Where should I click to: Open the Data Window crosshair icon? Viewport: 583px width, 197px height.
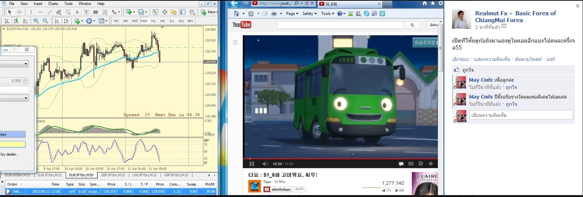pos(165,12)
